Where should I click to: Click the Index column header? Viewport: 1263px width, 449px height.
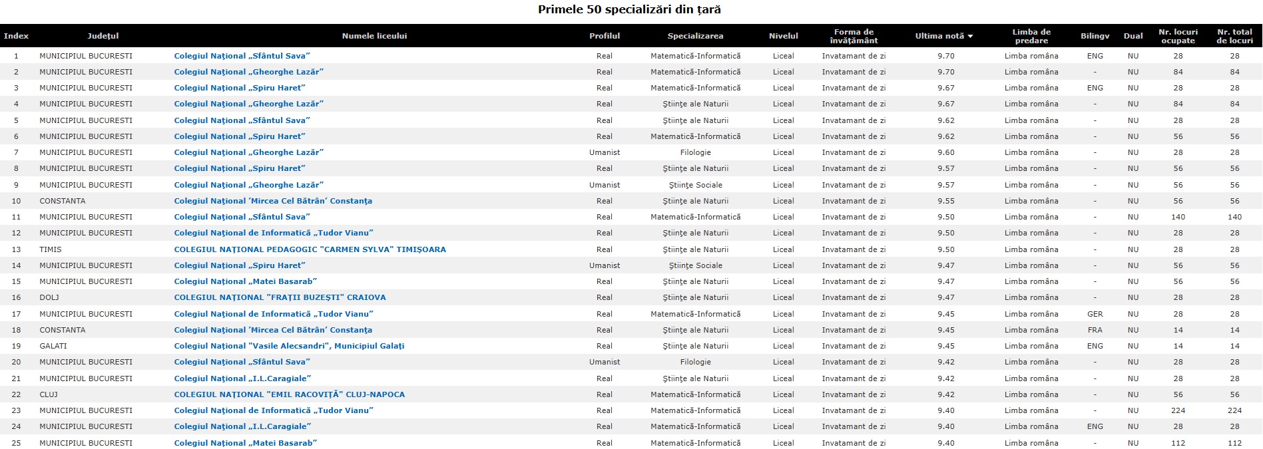pyautogui.click(x=16, y=36)
